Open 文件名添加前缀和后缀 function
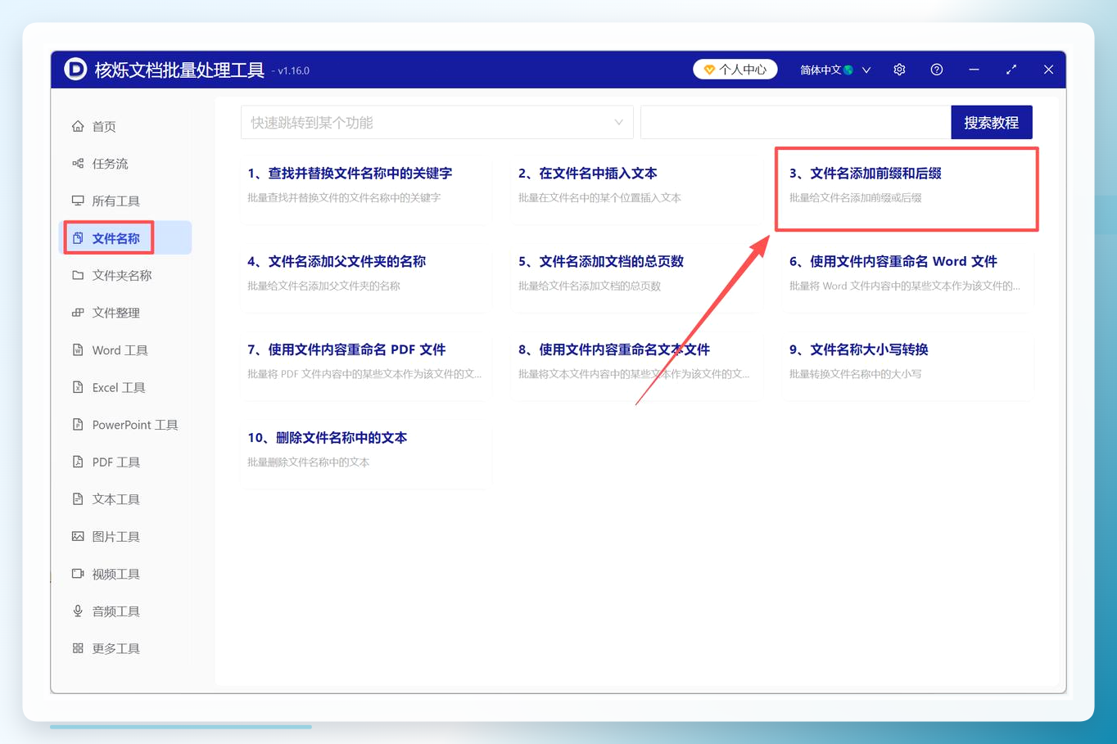This screenshot has width=1117, height=744. [907, 188]
